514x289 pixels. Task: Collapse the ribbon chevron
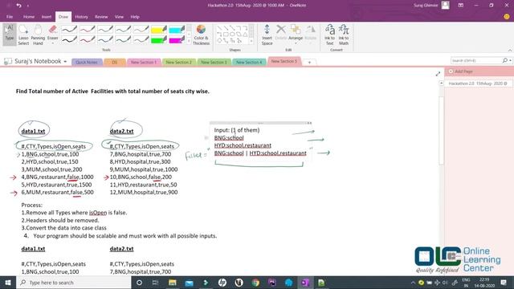(510, 50)
